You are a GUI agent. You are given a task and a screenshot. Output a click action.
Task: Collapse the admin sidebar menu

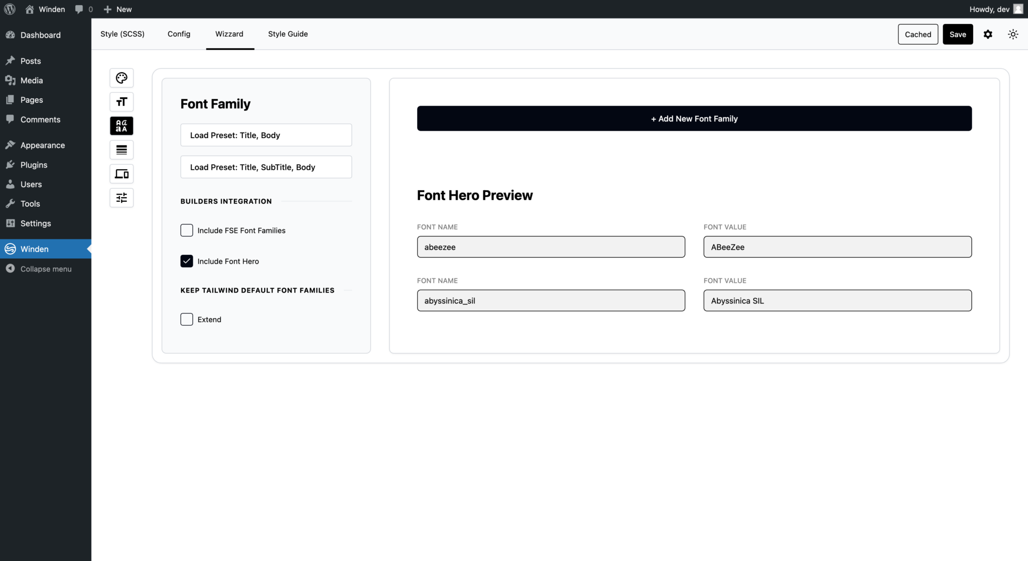(46, 269)
